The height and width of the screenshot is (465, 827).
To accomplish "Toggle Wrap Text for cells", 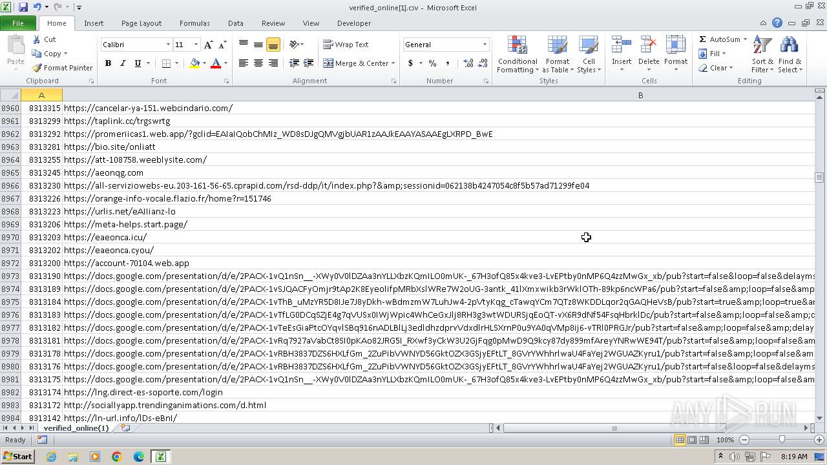I will (x=346, y=45).
